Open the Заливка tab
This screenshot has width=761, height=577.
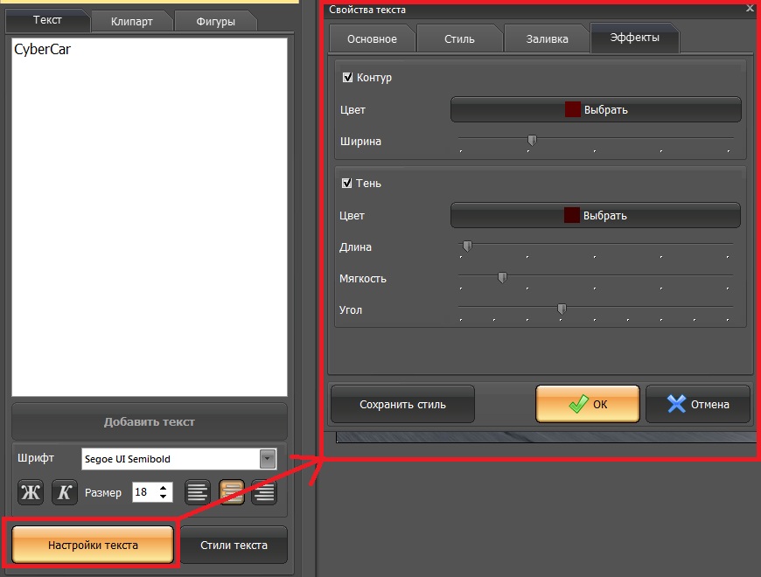547,38
